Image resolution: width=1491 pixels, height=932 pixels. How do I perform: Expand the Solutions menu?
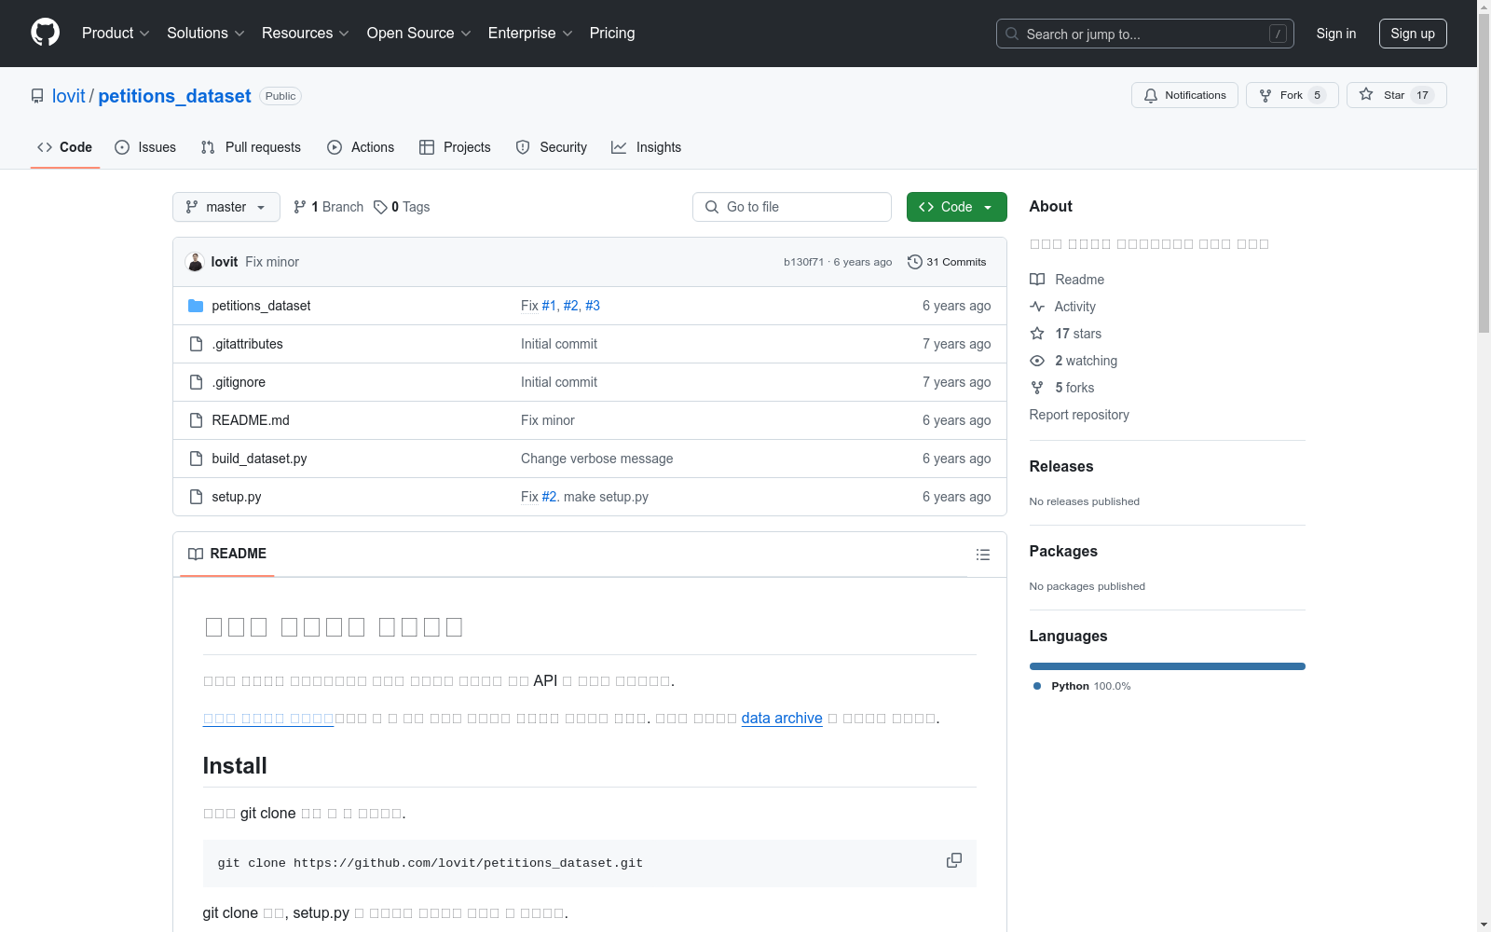click(205, 33)
